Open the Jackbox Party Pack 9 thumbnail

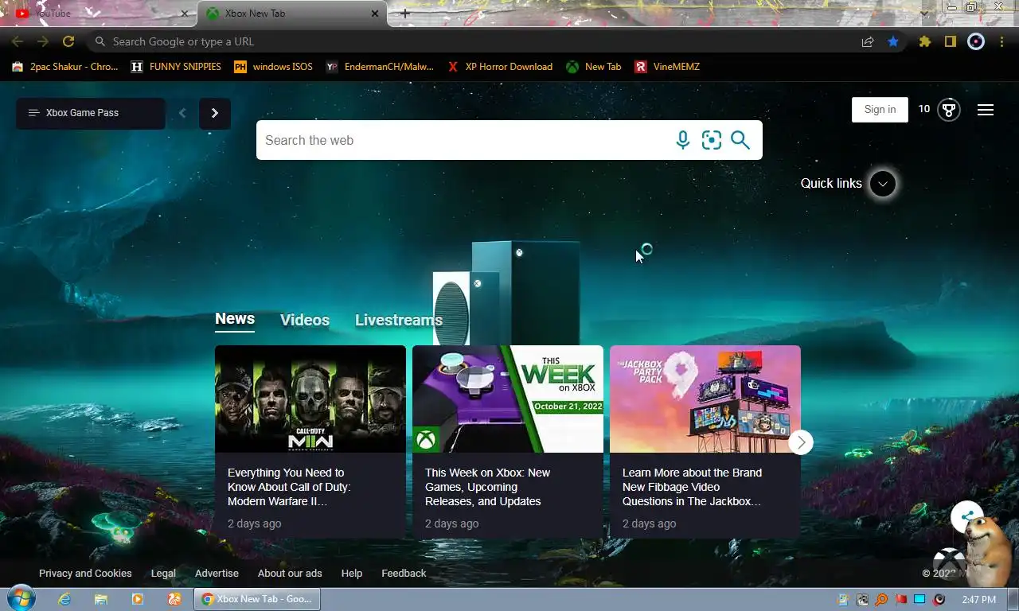(705, 399)
